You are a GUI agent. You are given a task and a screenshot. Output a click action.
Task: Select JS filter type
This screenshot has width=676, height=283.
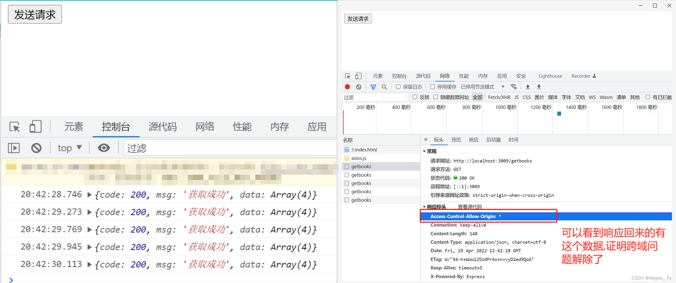[516, 97]
